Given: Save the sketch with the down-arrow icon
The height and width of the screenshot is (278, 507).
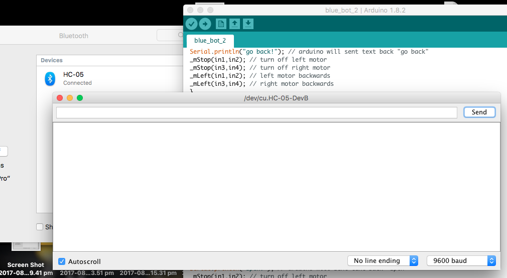Looking at the screenshot, I should (248, 24).
